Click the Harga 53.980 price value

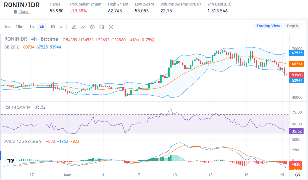pyautogui.click(x=57, y=11)
